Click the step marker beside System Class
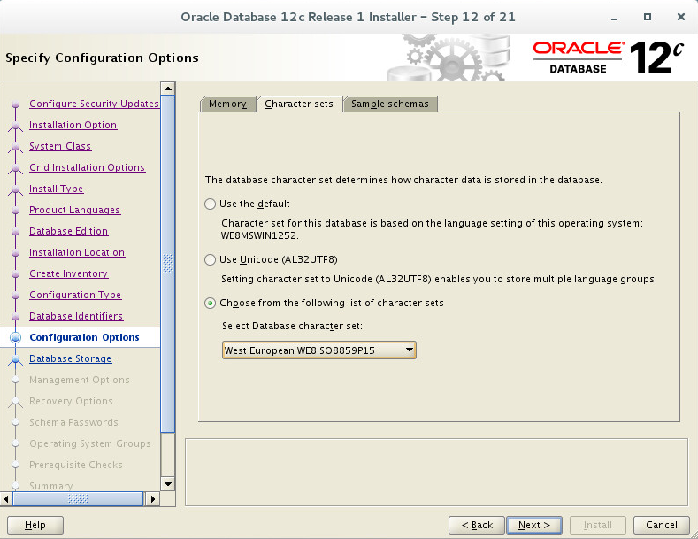 (x=16, y=147)
